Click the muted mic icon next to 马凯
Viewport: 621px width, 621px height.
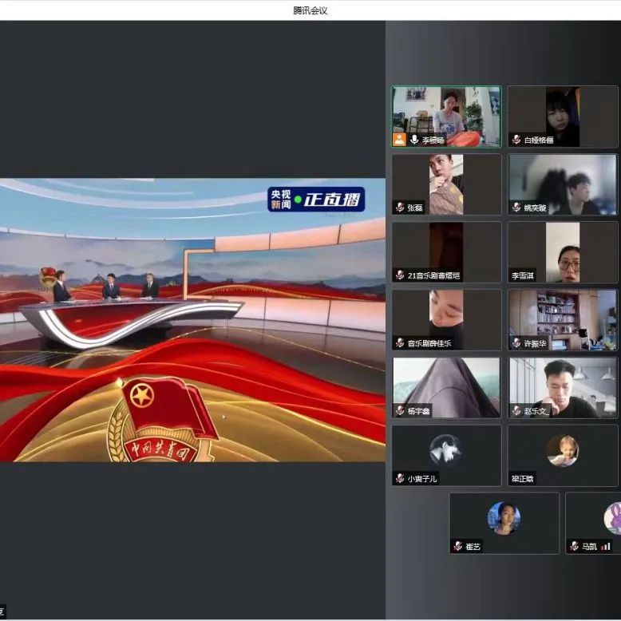575,546
